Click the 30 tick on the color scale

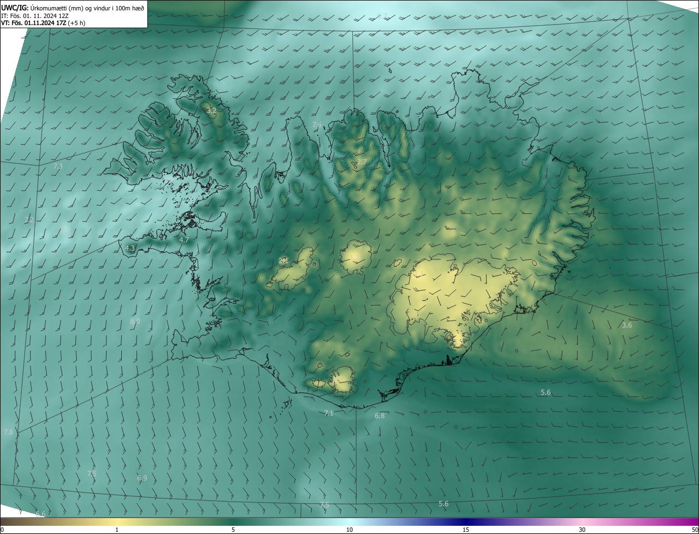point(582,530)
